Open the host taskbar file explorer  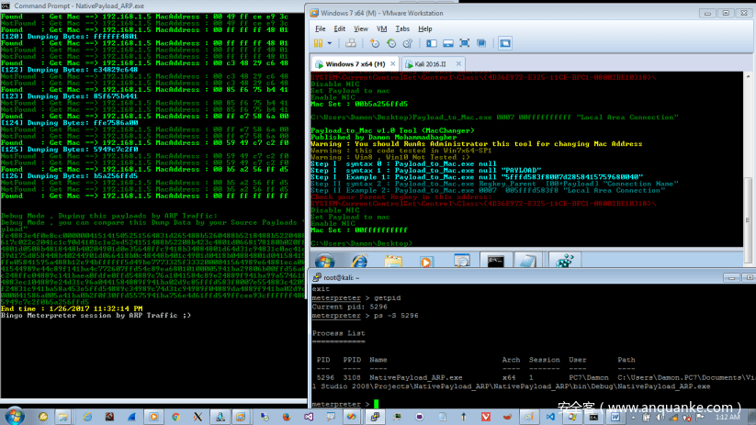pos(63,417)
